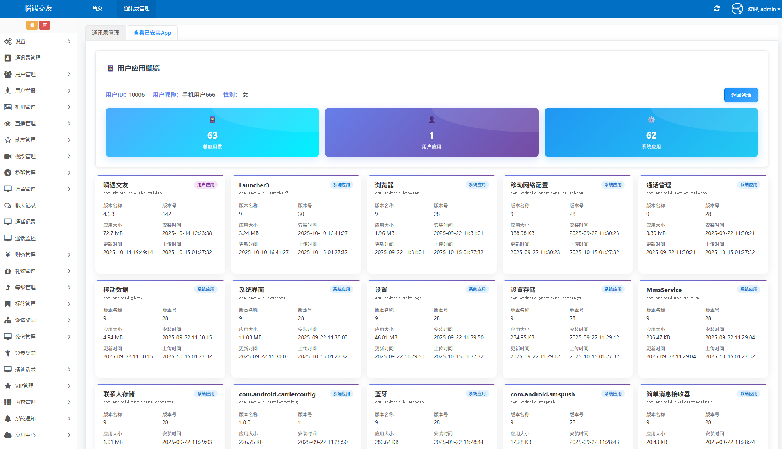Open 直播管理 from the sidebar
This screenshot has width=782, height=449.
[8, 123]
